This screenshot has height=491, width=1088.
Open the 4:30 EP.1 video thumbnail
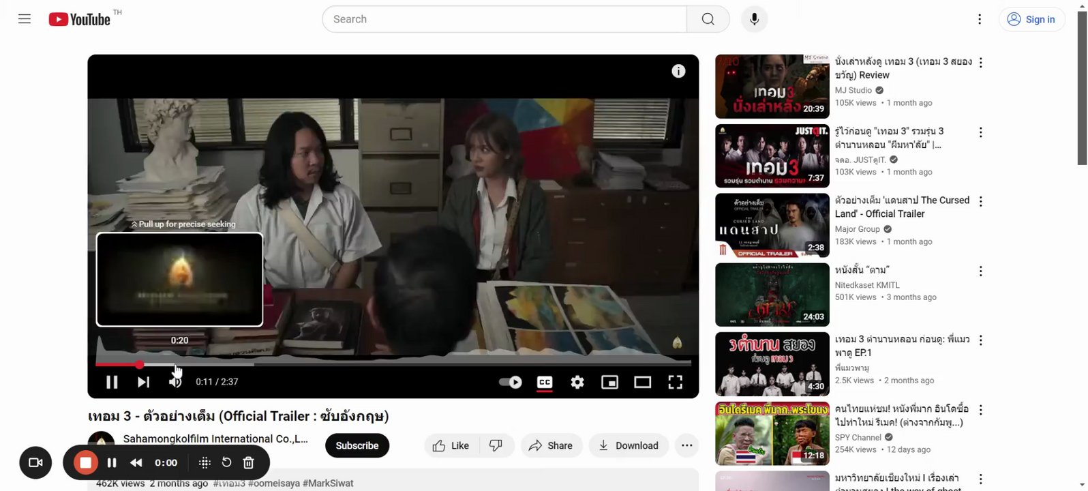pyautogui.click(x=772, y=364)
